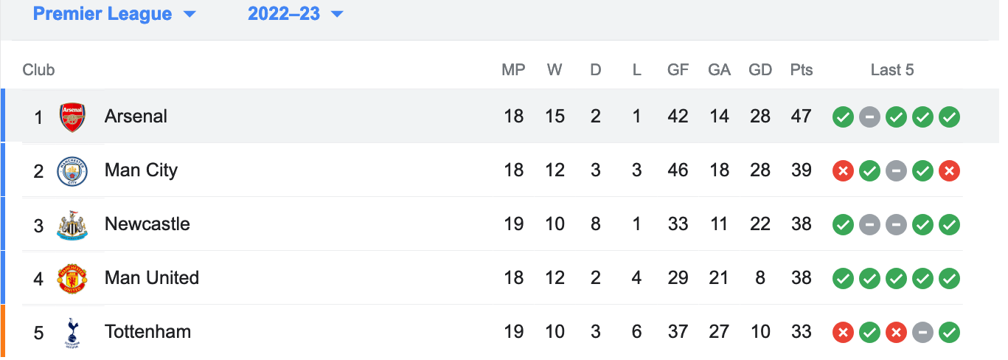Click the Tottenham club crest
1008x360 pixels.
[72, 332]
